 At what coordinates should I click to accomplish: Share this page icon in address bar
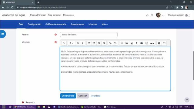pyautogui.click(x=167, y=7)
